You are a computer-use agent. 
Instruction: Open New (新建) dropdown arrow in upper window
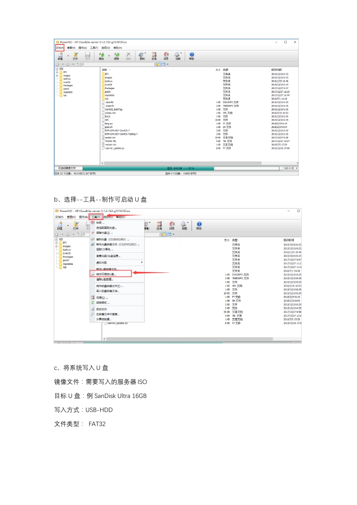tap(68, 56)
